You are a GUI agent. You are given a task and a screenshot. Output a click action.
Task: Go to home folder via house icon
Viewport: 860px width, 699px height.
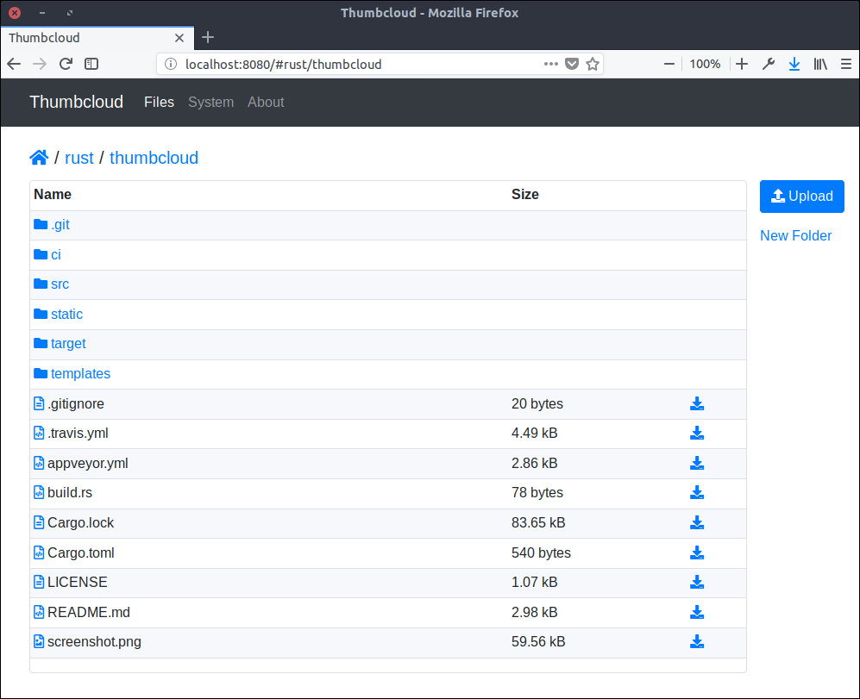click(39, 158)
